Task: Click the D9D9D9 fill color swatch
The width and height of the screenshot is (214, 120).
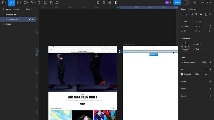Action: tap(182, 74)
